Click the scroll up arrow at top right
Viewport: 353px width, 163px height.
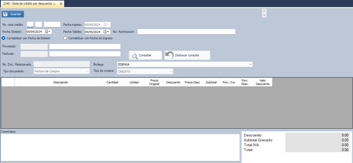264,11
